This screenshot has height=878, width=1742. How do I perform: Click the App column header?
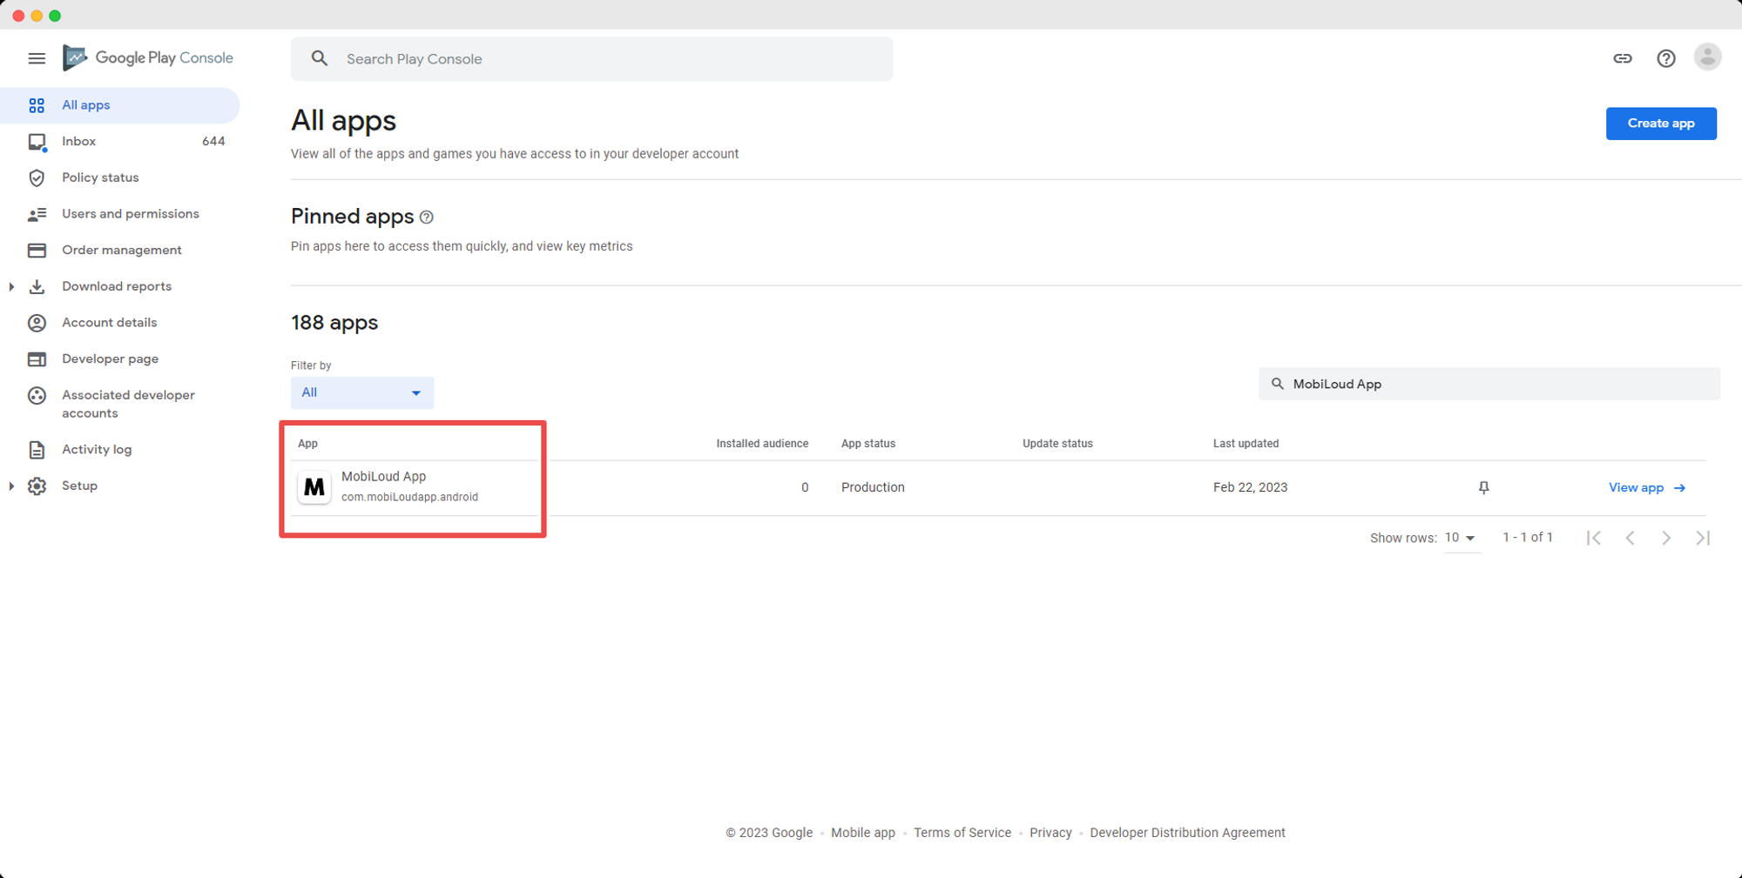pos(307,444)
